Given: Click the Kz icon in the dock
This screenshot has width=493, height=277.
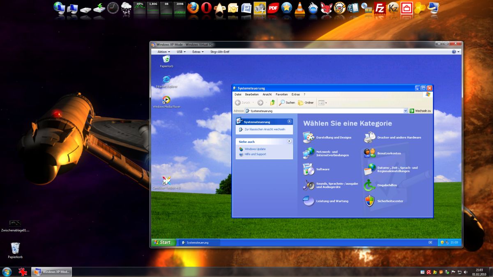Looking at the screenshot, I should pyautogui.click(x=394, y=7).
